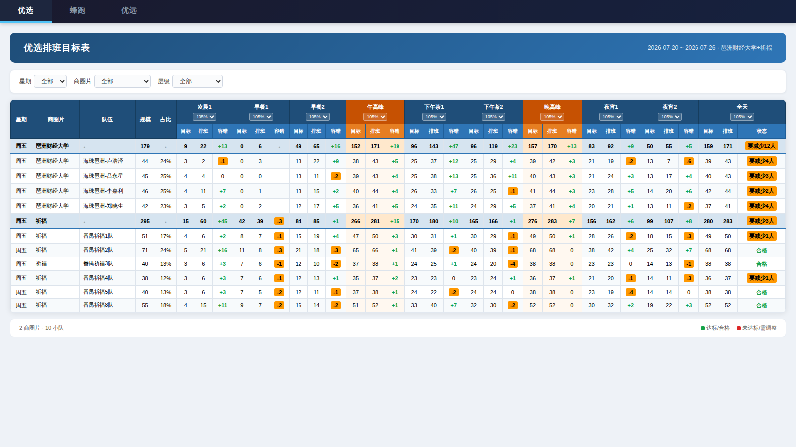Image resolution: width=796 pixels, height=447 pixels.
Task: Open the 星期 filter dropdown
Action: [x=50, y=81]
